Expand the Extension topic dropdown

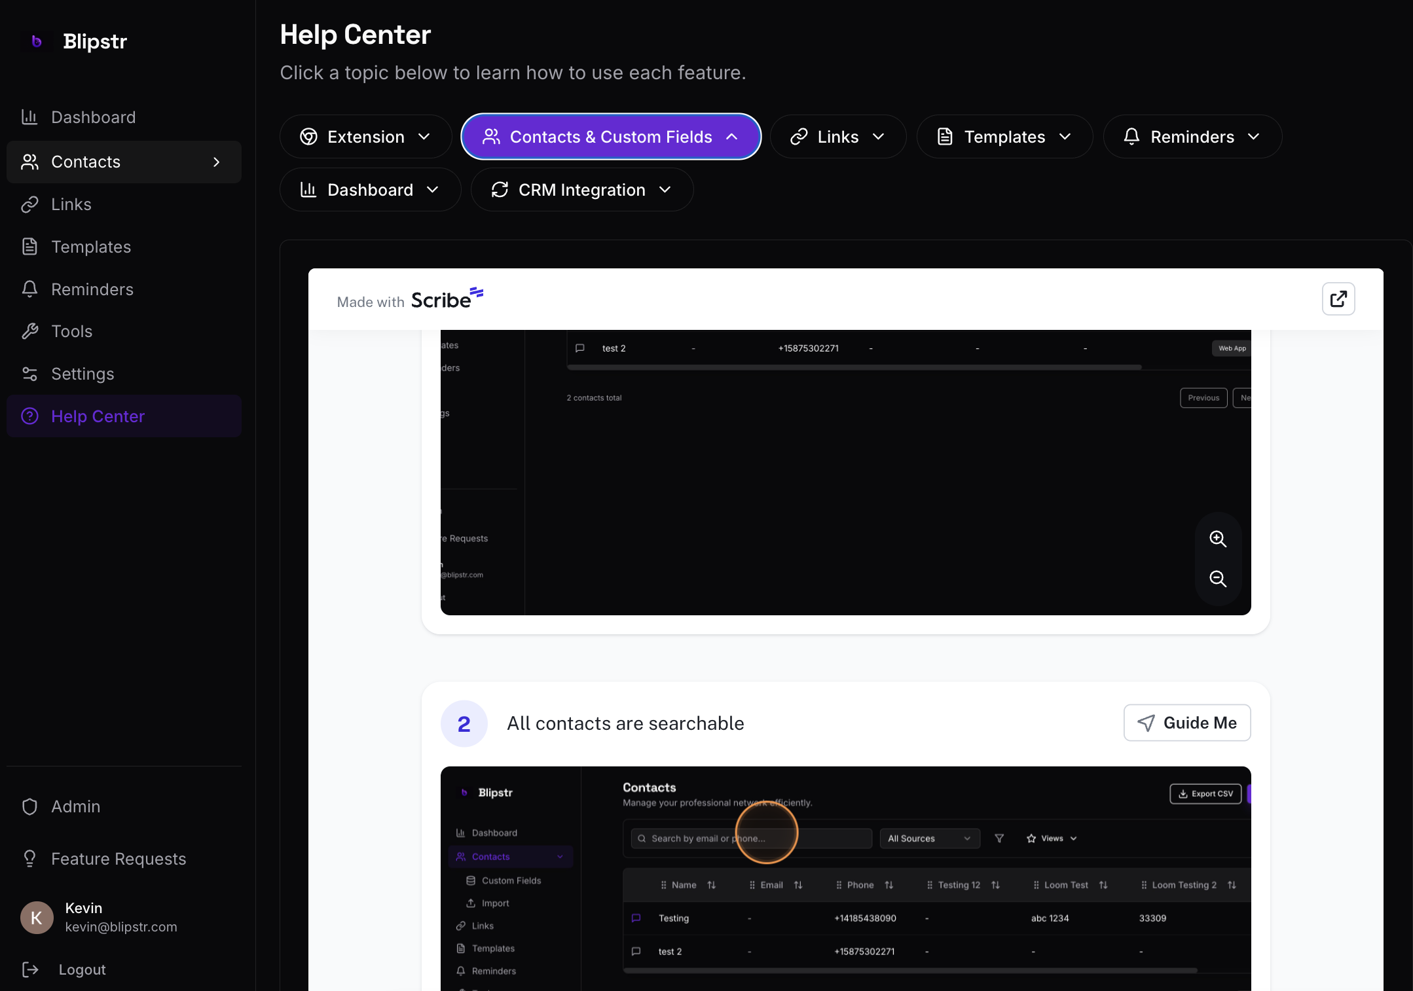click(x=365, y=137)
